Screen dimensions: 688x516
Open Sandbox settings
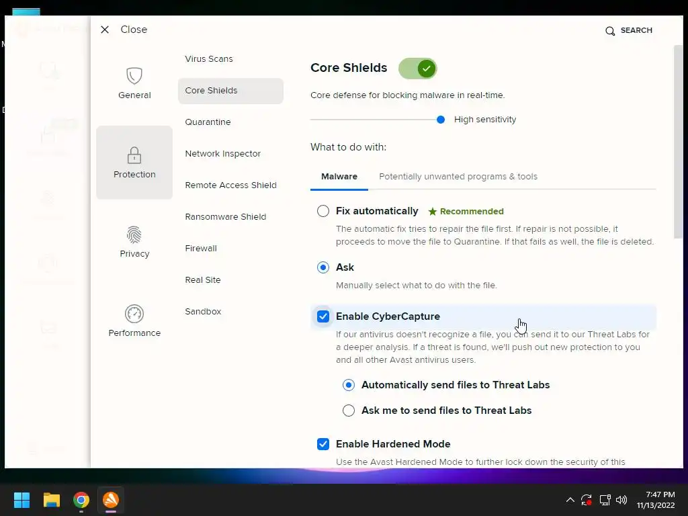click(x=203, y=312)
